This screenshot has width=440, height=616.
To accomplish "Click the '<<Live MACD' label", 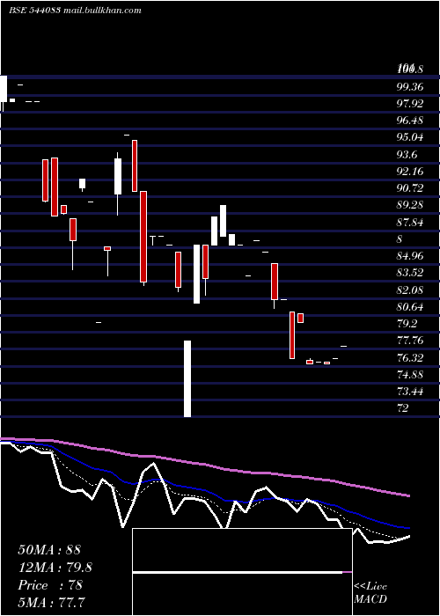I will coord(370,593).
